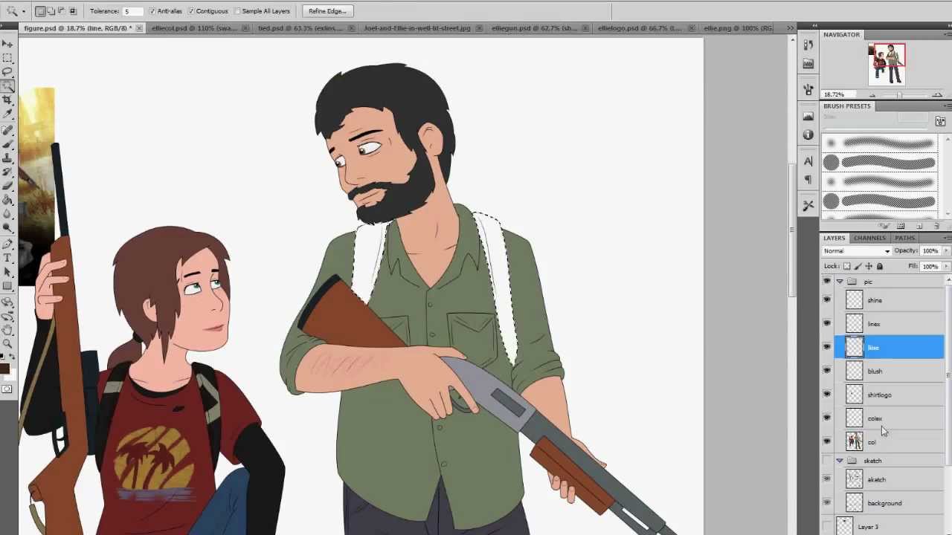
Task: Click the Navigator zoom slider
Action: [898, 95]
